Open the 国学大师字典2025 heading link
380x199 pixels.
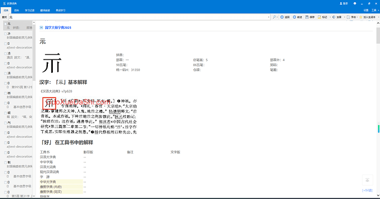point(58,28)
